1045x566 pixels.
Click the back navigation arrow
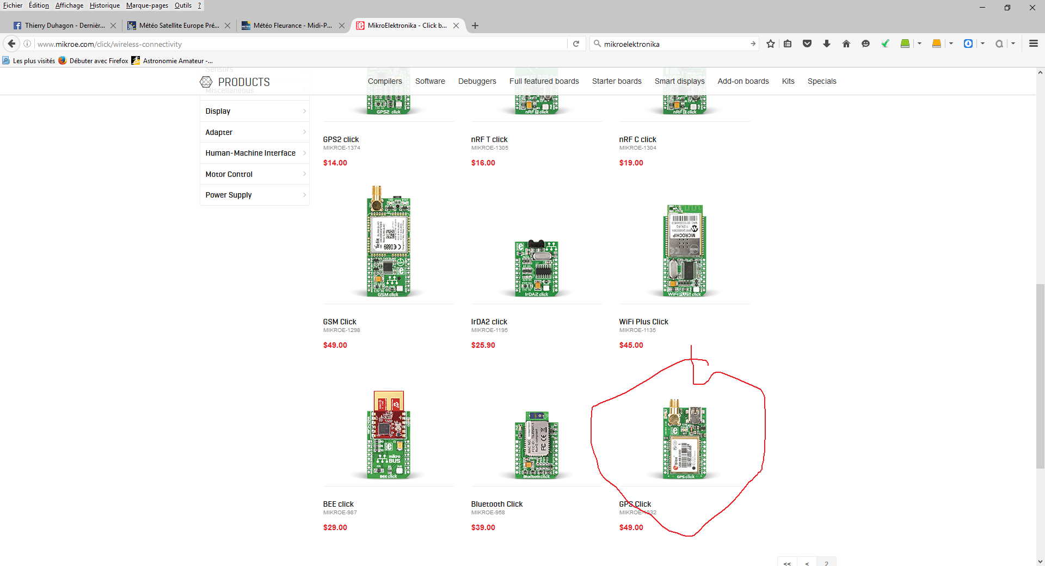pyautogui.click(x=11, y=44)
